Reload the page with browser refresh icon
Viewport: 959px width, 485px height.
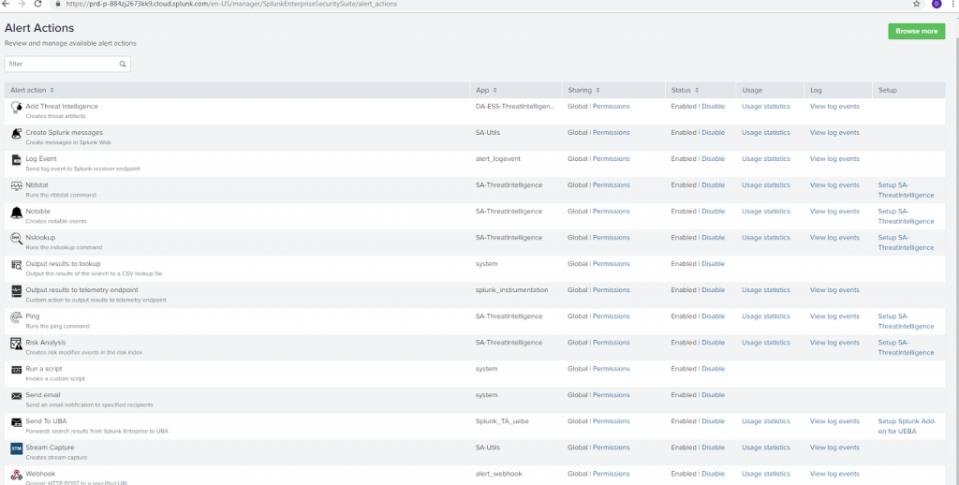click(37, 4)
